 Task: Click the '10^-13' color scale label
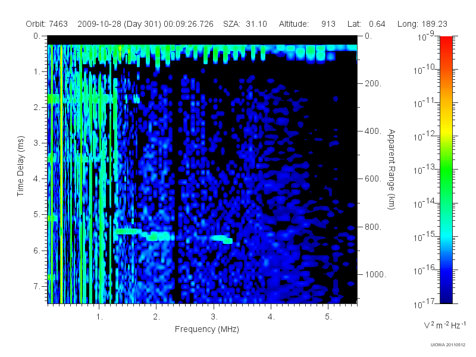424,170
